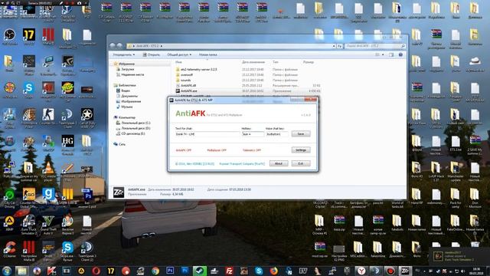Open the view options dropdown in Explorer
This screenshot has width=490, height=276.
pos(383,54)
